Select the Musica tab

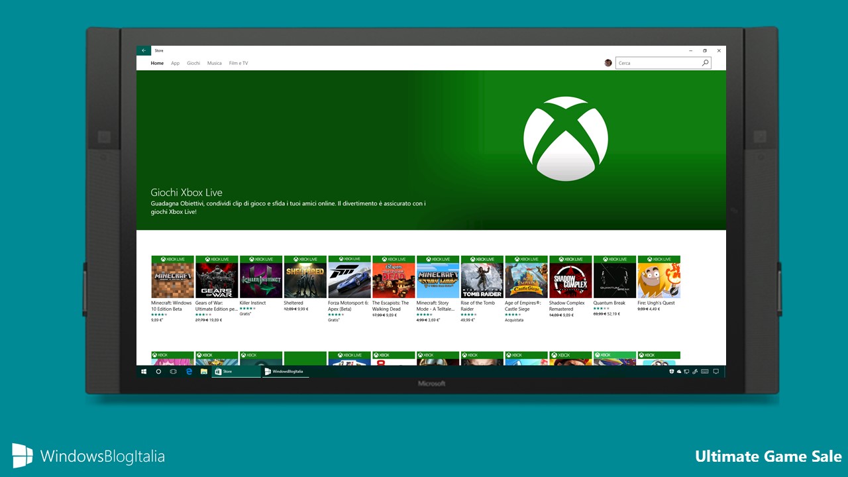coord(214,63)
